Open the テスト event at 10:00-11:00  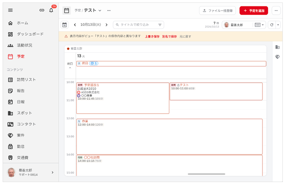coord(216,92)
